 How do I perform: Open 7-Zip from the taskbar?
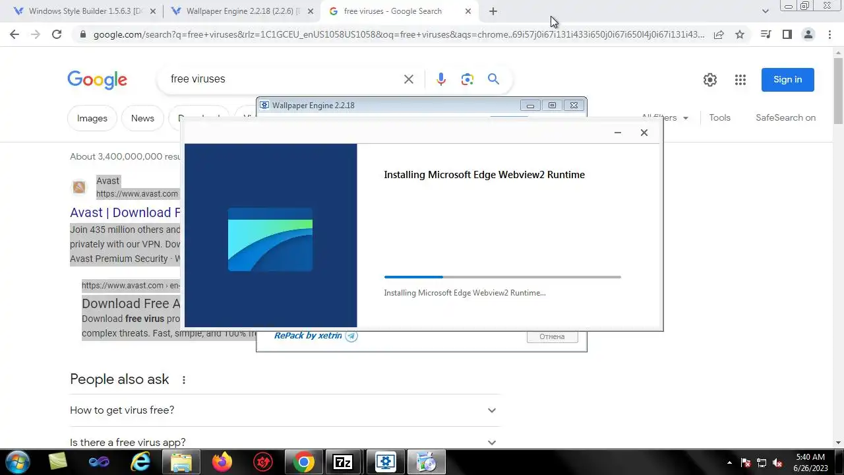(343, 462)
